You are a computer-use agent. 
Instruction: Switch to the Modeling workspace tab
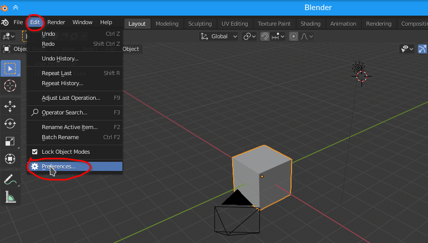(x=167, y=24)
